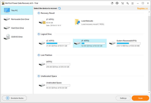The height and width of the screenshot is (103, 151).
Task: Select the Unallocated Space drive icon
Action: click(x=42, y=85)
